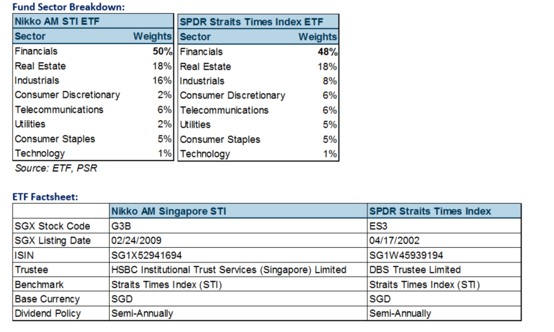The image size is (554, 332).
Task: Click the 'Trustee' row label
Action: click(32, 270)
